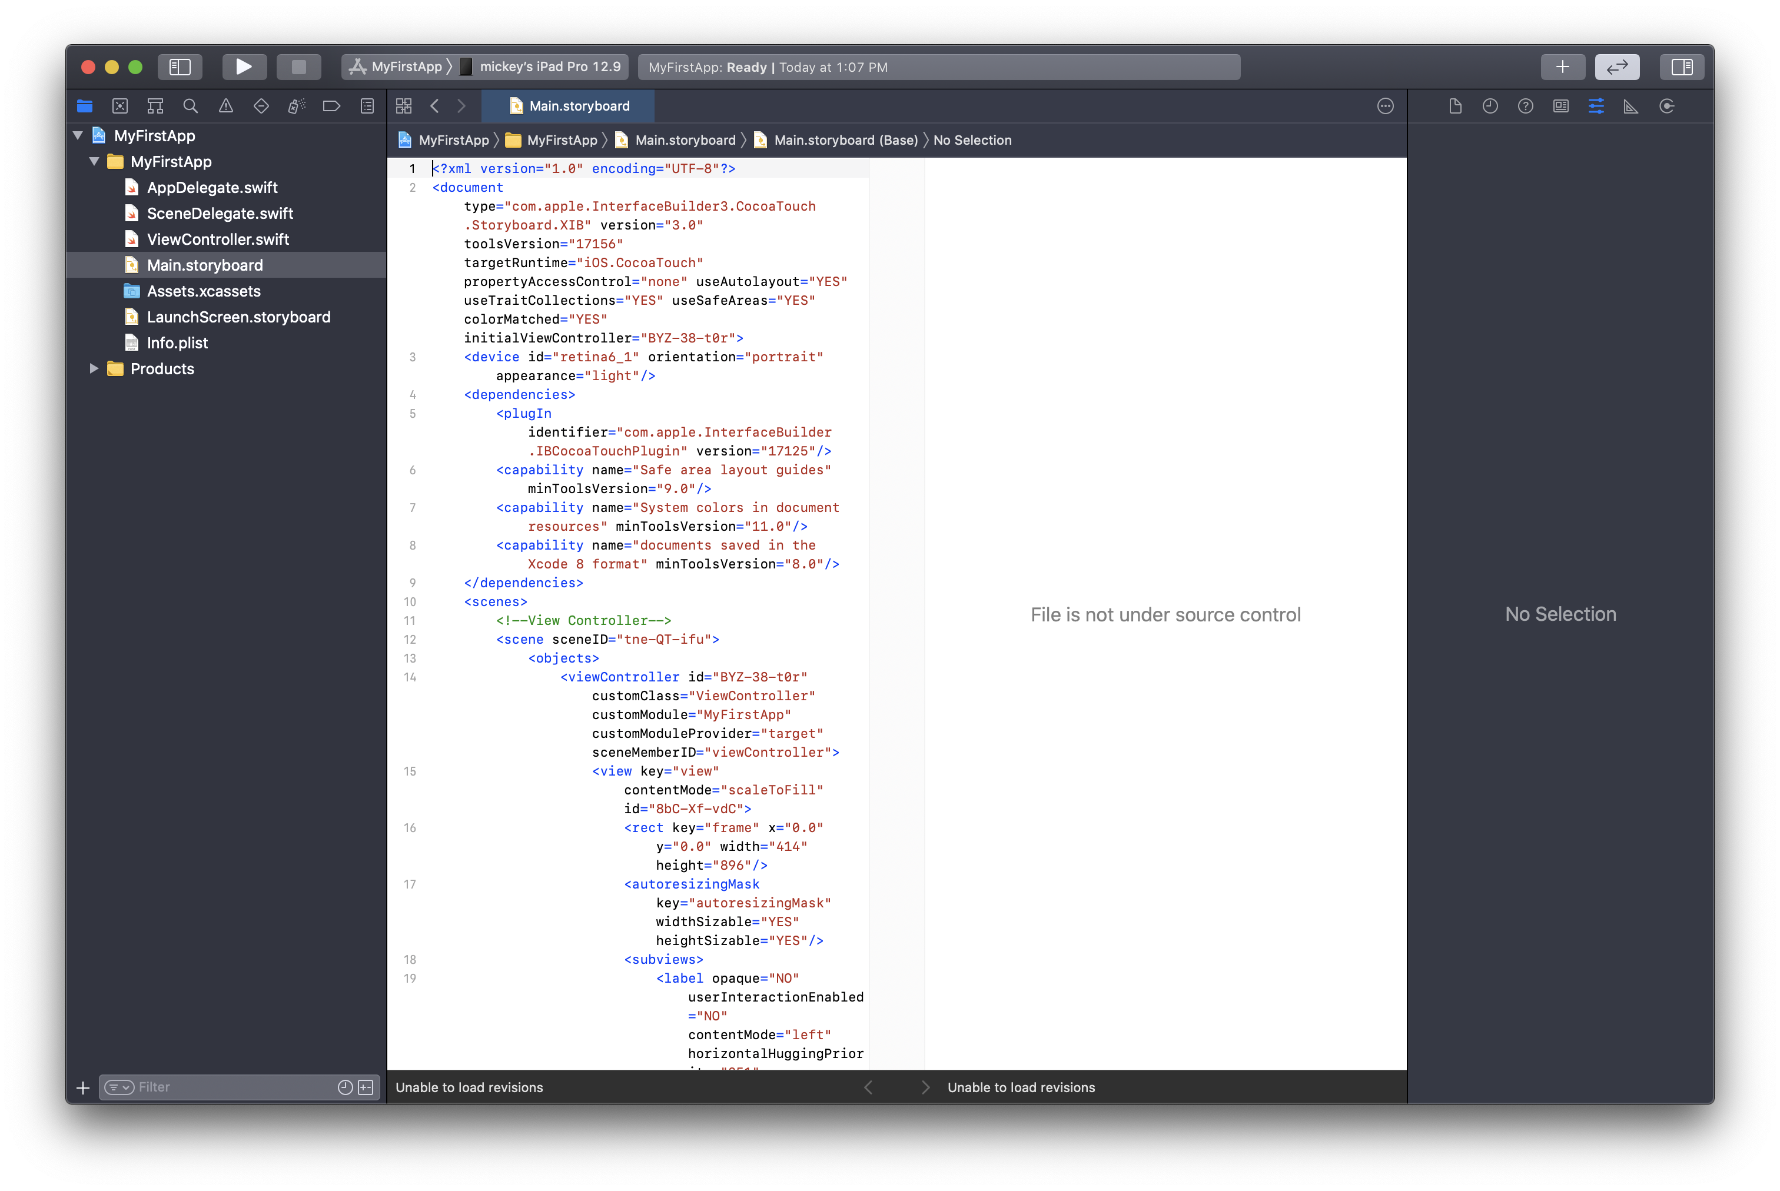This screenshot has height=1191, width=1780.
Task: Open the filter options dropdown
Action: [x=119, y=1087]
